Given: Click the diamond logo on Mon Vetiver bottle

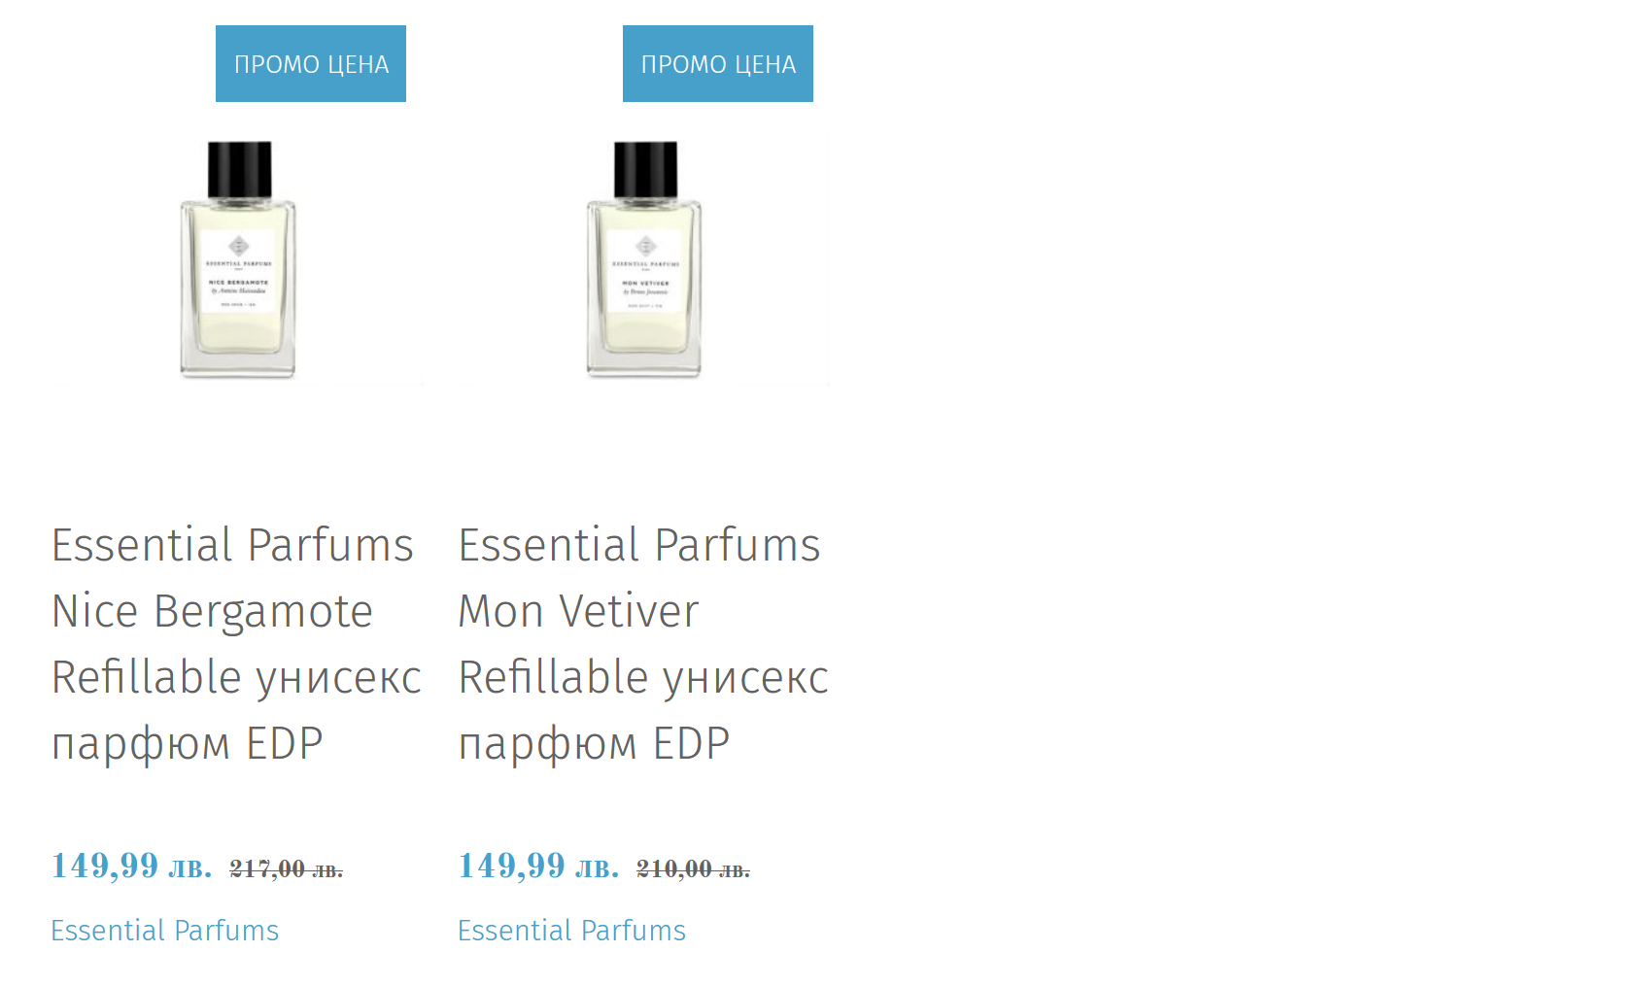Looking at the screenshot, I should [645, 245].
